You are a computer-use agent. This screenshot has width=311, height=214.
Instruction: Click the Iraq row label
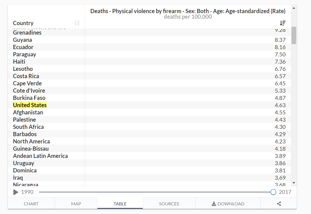click(x=18, y=178)
